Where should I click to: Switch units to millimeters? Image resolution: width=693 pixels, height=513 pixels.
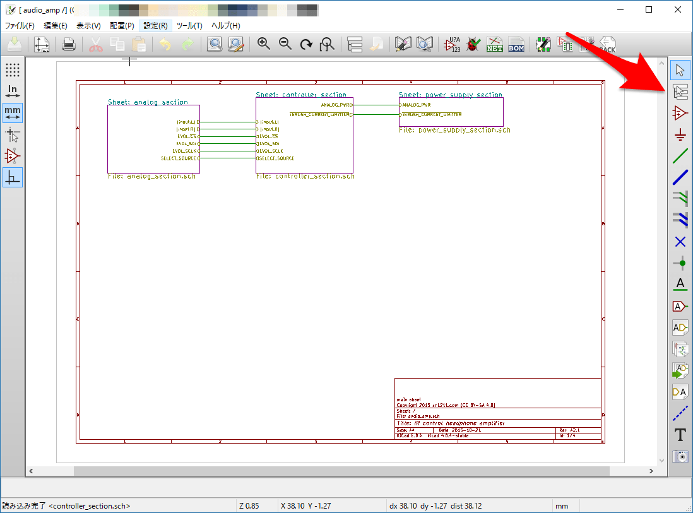point(13,113)
